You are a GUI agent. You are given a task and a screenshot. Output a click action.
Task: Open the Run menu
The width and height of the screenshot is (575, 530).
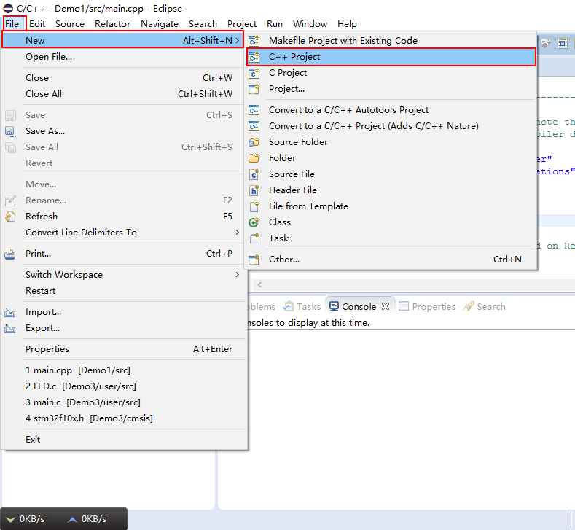[x=275, y=24]
